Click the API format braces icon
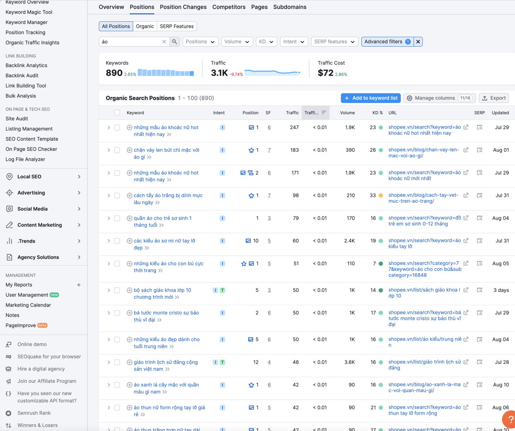 point(8,394)
